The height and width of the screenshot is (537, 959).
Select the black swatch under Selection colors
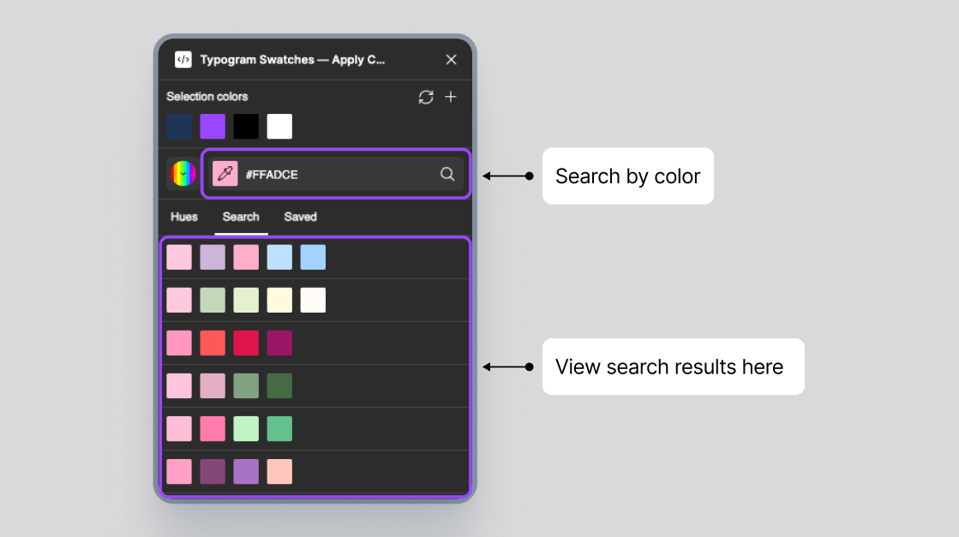[245, 126]
